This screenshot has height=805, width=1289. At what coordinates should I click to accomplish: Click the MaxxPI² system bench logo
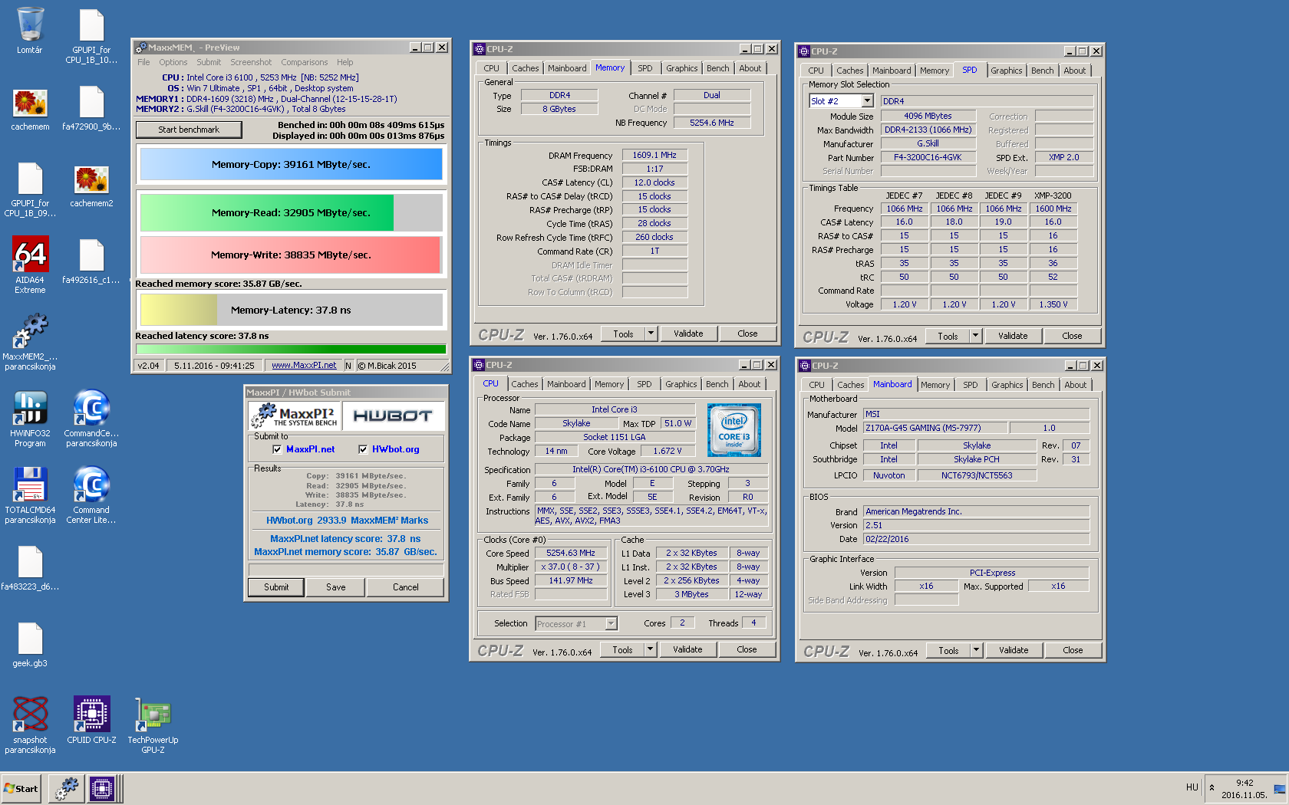(x=295, y=416)
